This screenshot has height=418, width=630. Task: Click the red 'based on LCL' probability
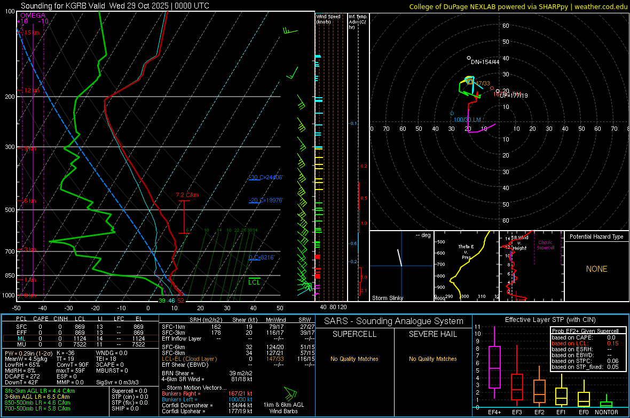tap(585, 343)
